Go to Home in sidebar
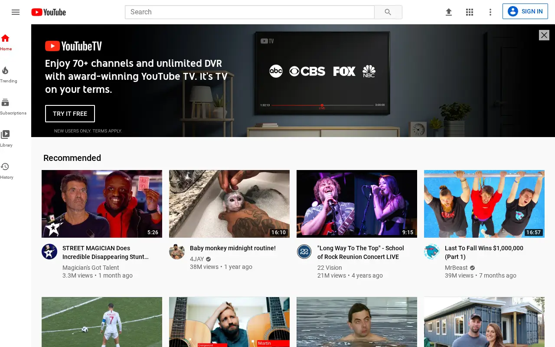 click(x=6, y=43)
